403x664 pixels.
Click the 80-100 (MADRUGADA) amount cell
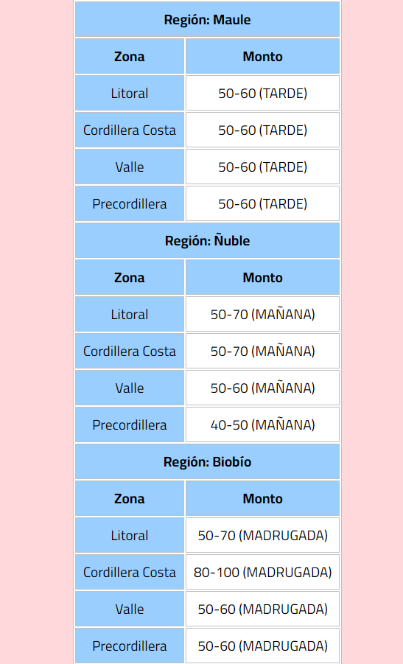click(262, 572)
